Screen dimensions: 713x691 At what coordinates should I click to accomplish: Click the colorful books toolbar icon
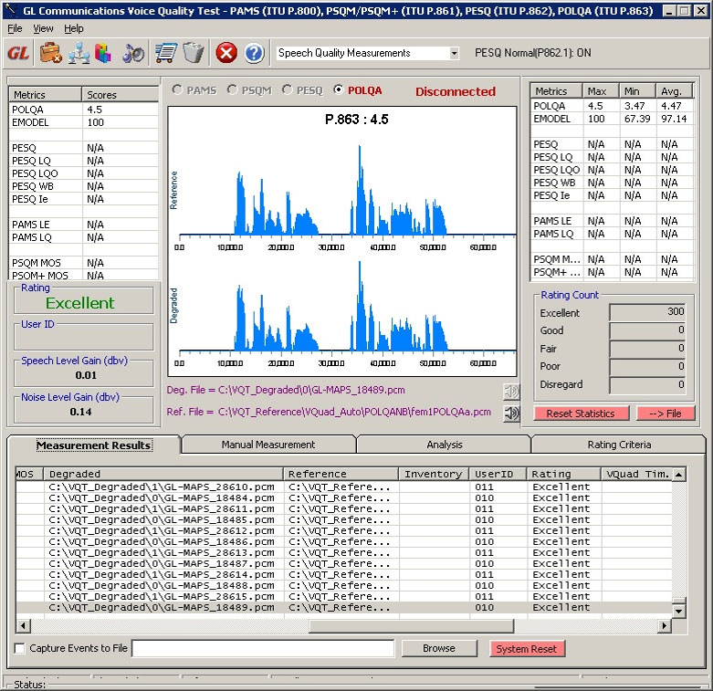pos(103,53)
